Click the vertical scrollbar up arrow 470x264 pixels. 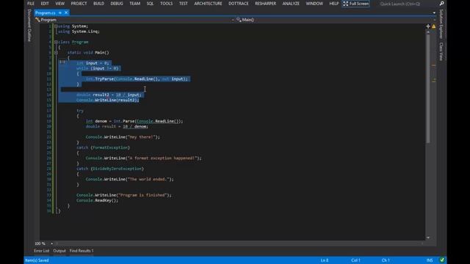[428, 32]
